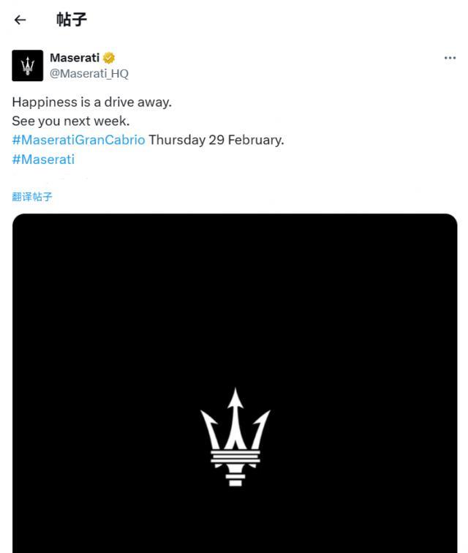
Task: Click 翻译帖子 to translate the post
Action: [x=32, y=197]
